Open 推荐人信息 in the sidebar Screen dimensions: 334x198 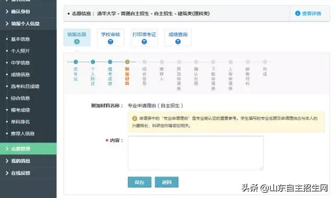[22, 134]
